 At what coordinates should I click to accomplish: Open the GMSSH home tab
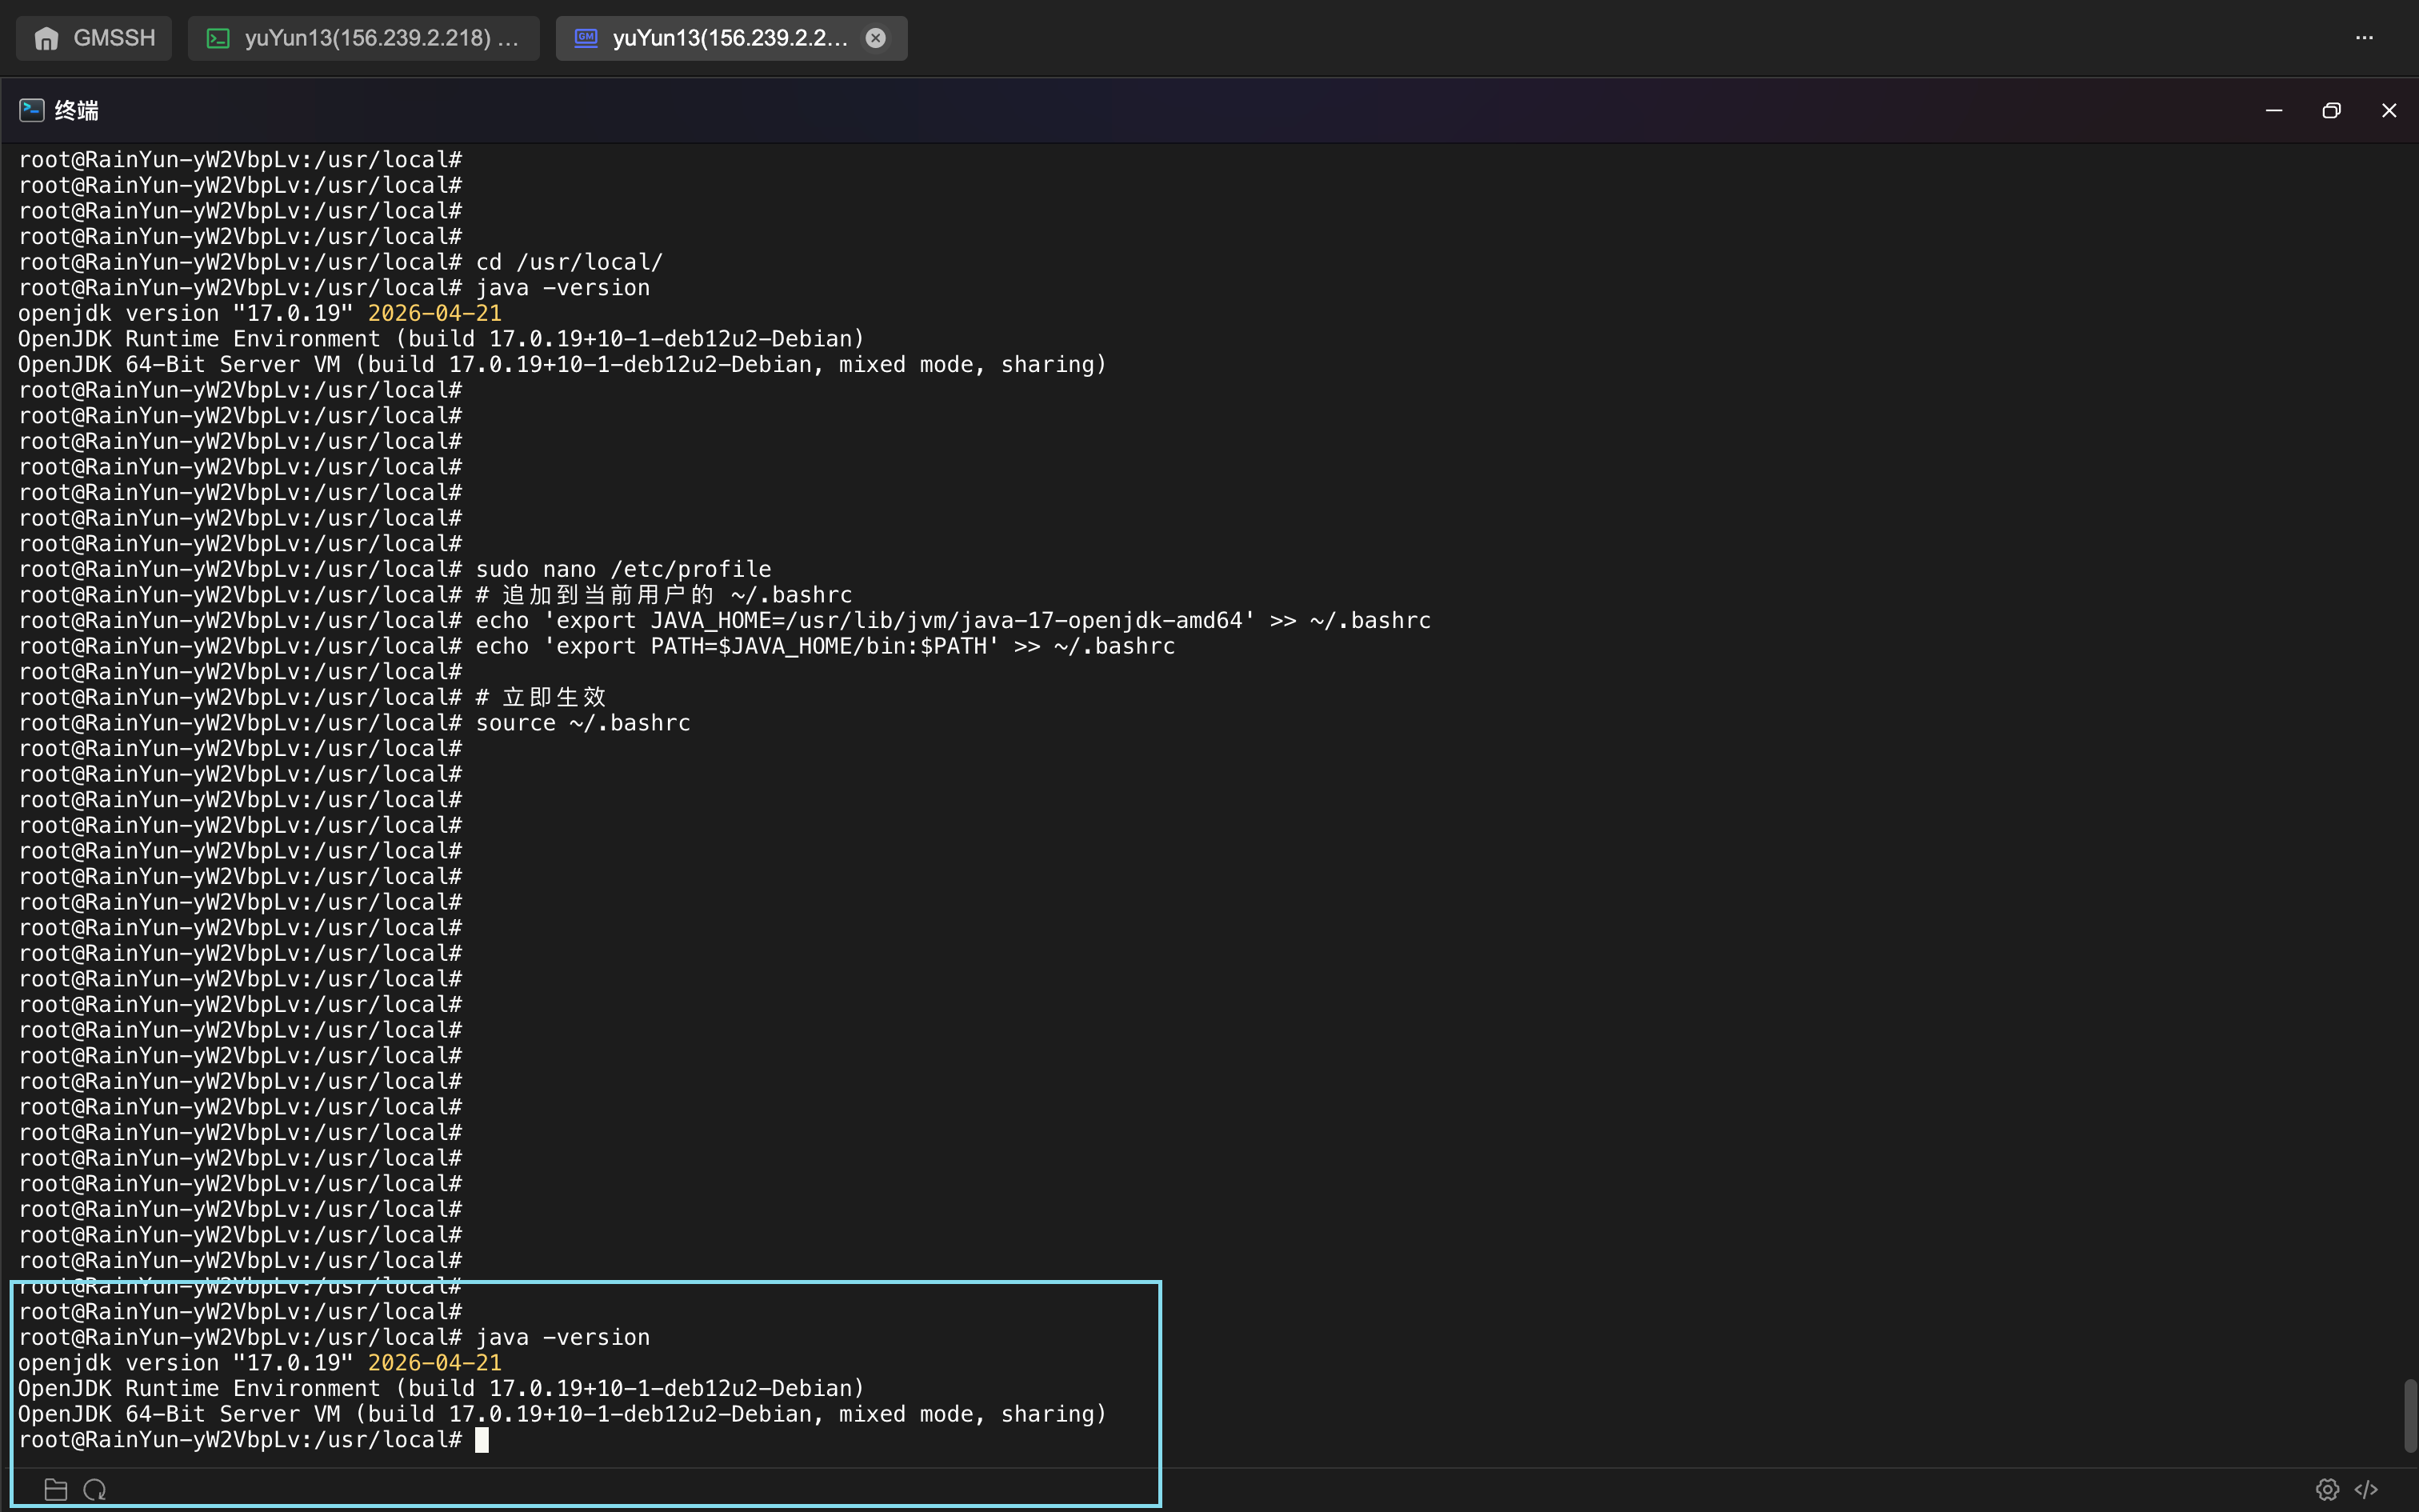[94, 38]
